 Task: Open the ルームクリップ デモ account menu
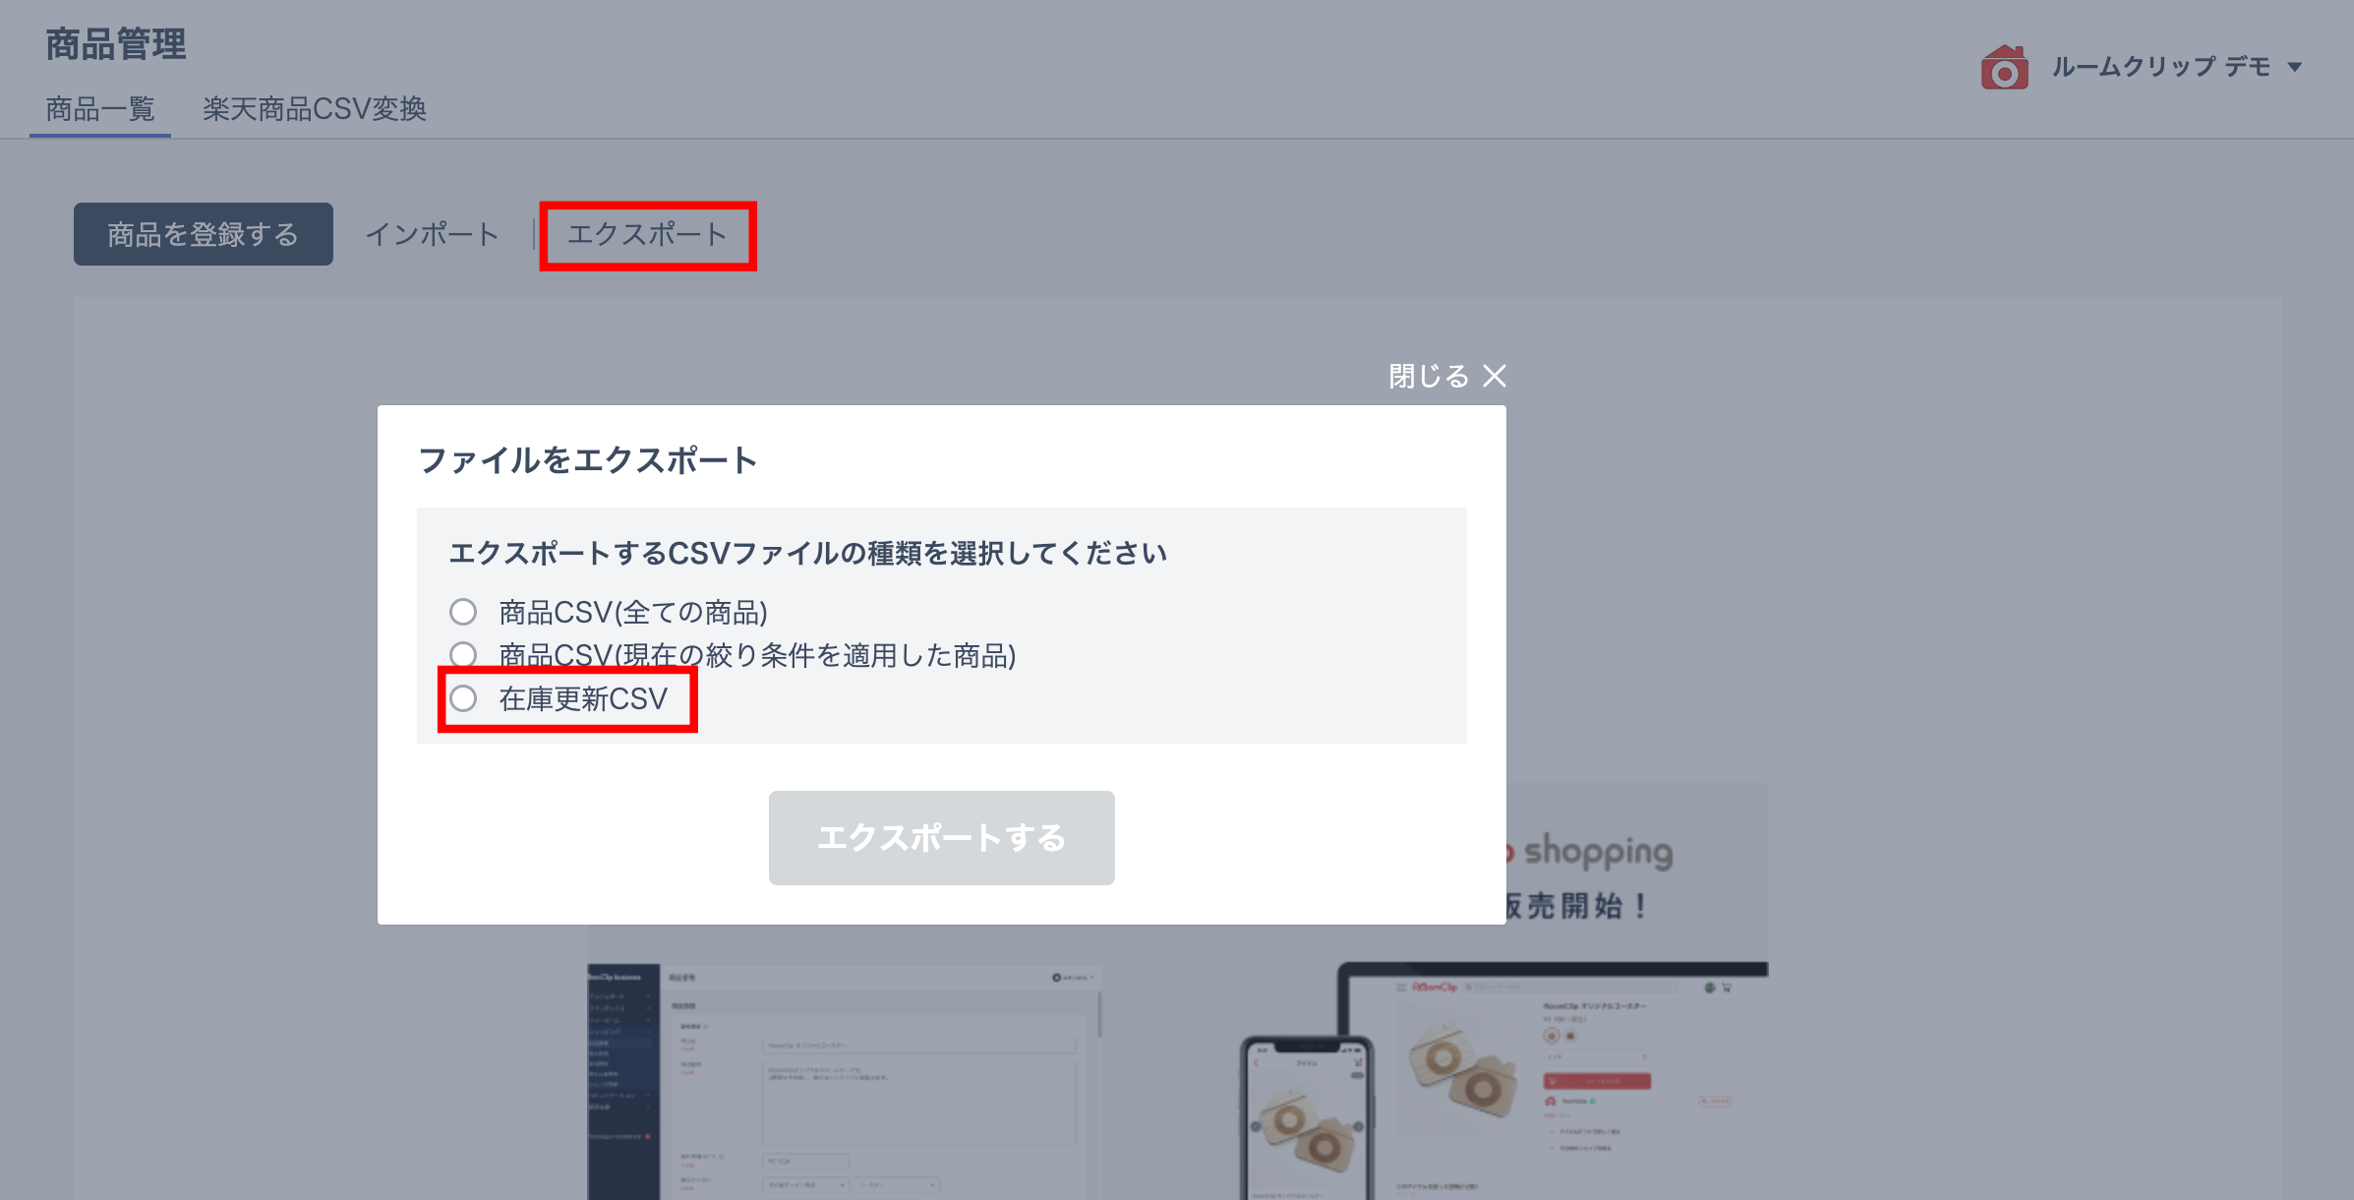[2160, 67]
